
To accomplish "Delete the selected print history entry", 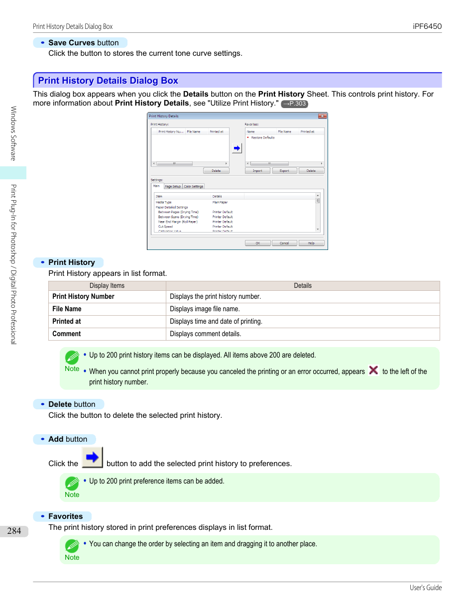I will point(216,171).
